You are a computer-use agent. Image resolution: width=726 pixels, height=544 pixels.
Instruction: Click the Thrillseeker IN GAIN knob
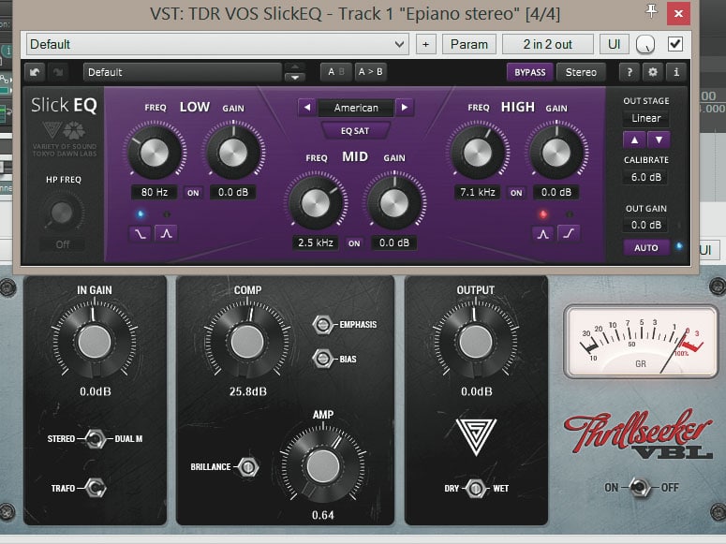click(95, 342)
